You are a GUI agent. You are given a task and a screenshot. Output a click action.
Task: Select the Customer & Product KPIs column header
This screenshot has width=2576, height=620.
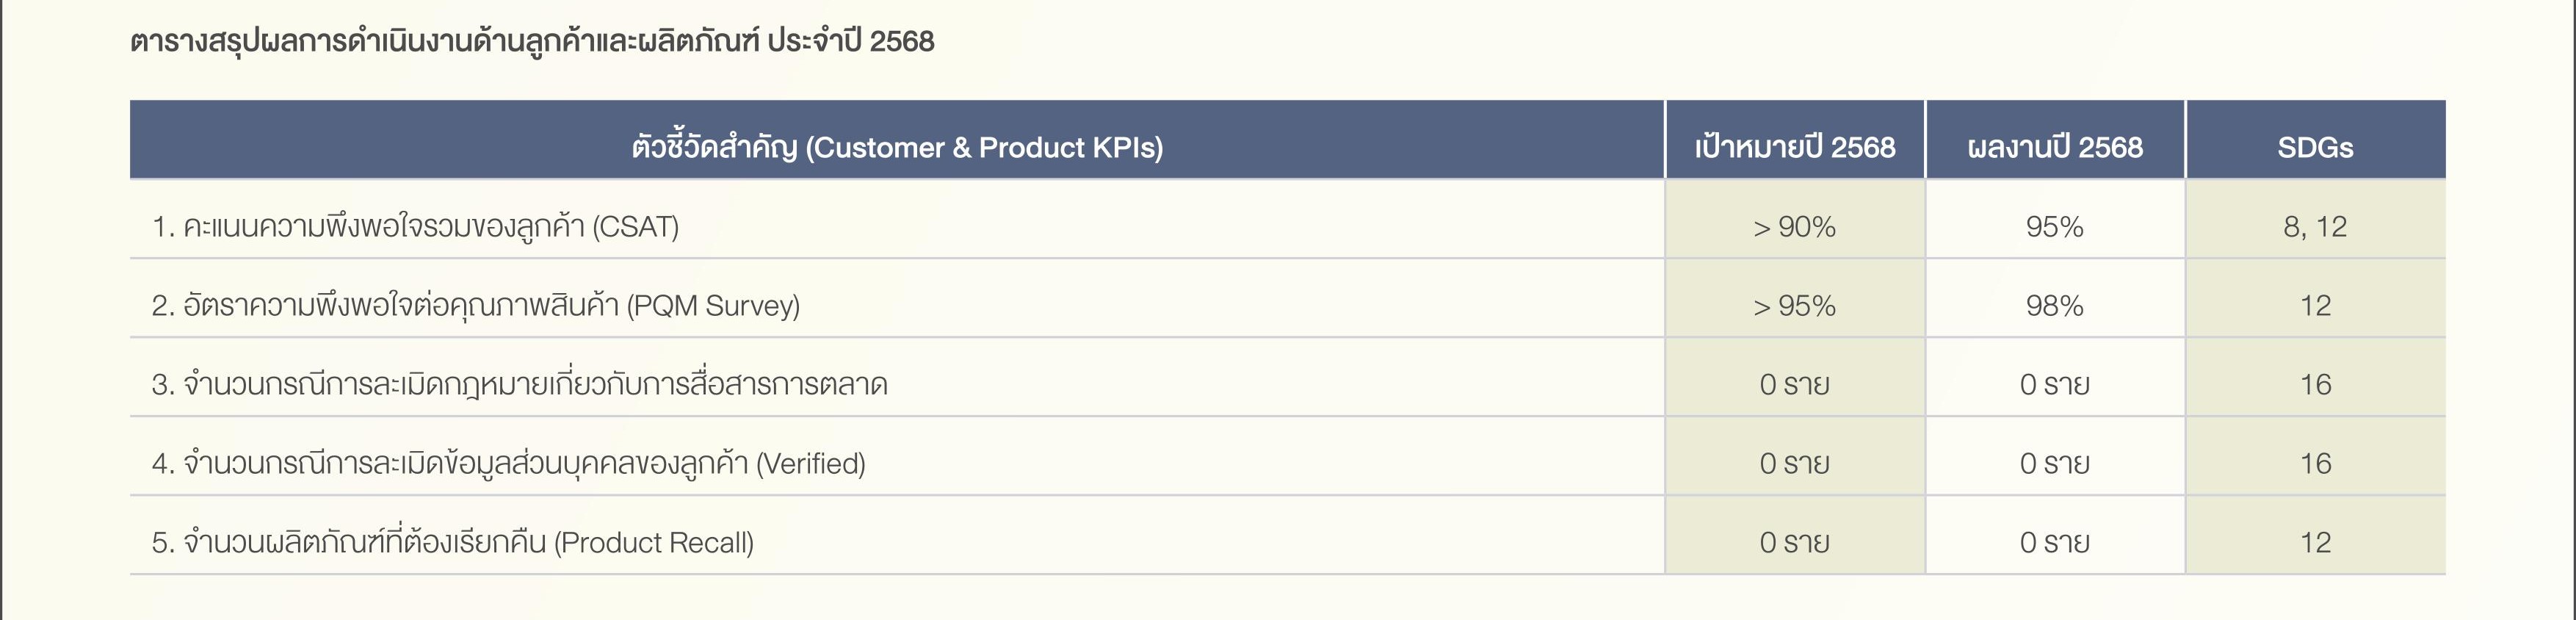[x=897, y=147]
